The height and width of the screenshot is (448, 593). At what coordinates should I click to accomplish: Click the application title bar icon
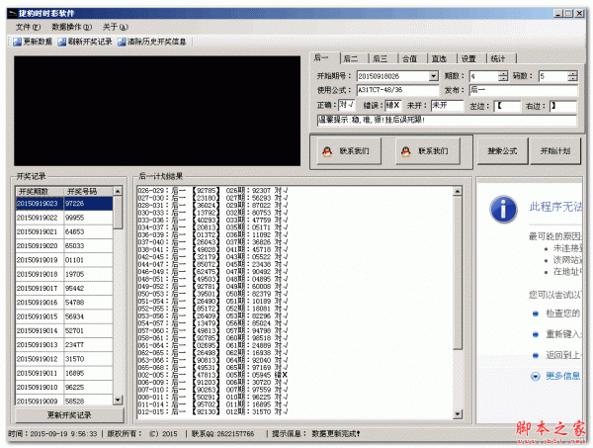click(13, 14)
